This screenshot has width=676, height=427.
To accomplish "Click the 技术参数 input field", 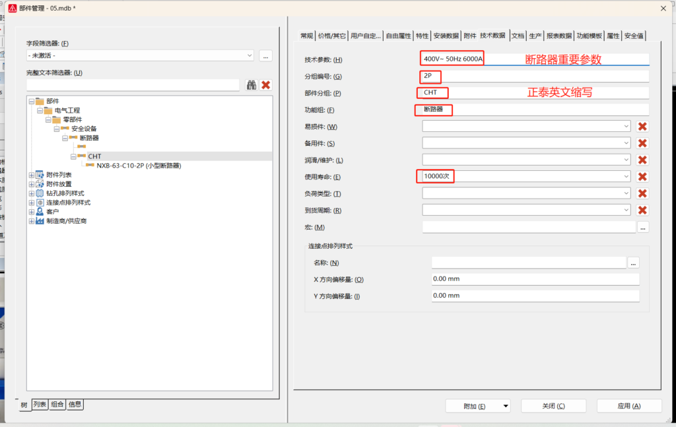I will tap(535, 59).
